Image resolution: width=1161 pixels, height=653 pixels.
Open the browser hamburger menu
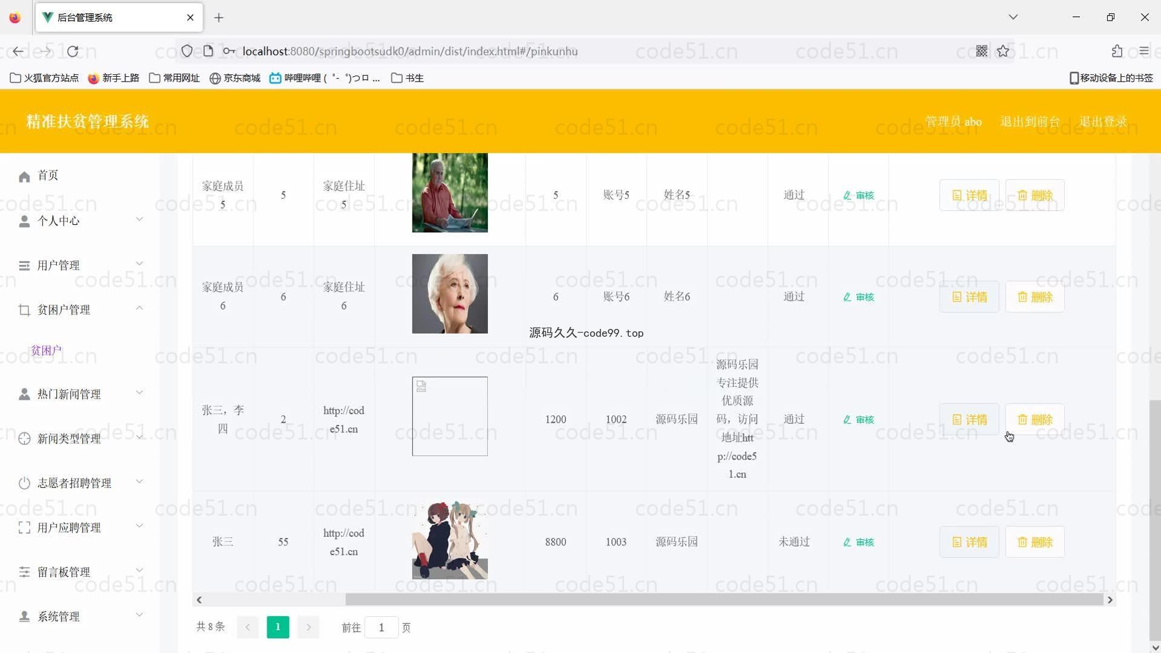tap(1143, 51)
